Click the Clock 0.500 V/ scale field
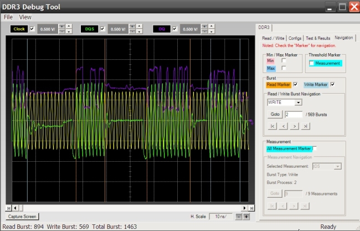Screen dimensions: 360x231 point(48,29)
